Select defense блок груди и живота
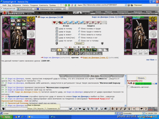Viewport: 159px width, 119px height. pos(79,31)
